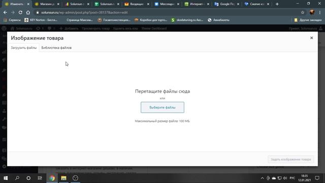Screen dimensions: 325x183
Task: Click the microphone tray icon
Action: coord(268,178)
